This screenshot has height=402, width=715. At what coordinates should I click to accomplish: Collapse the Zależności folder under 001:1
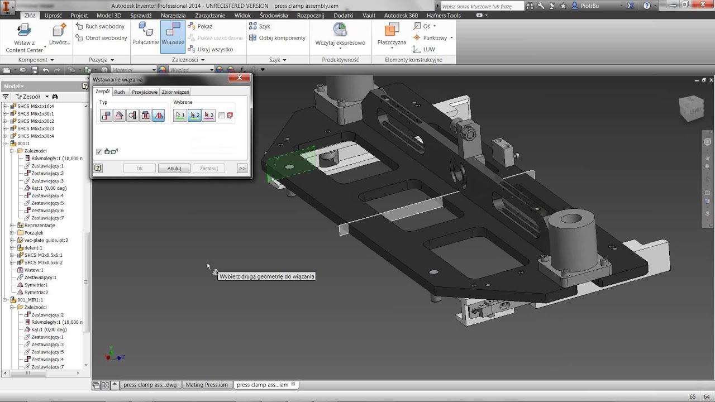click(12, 151)
